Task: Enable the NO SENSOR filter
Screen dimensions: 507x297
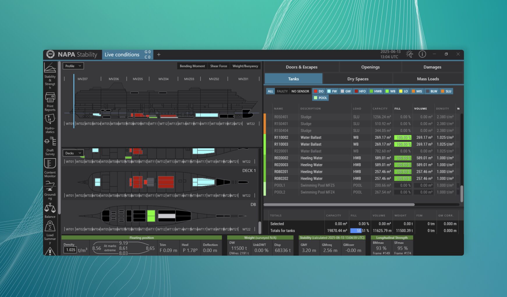Action: pos(300,91)
